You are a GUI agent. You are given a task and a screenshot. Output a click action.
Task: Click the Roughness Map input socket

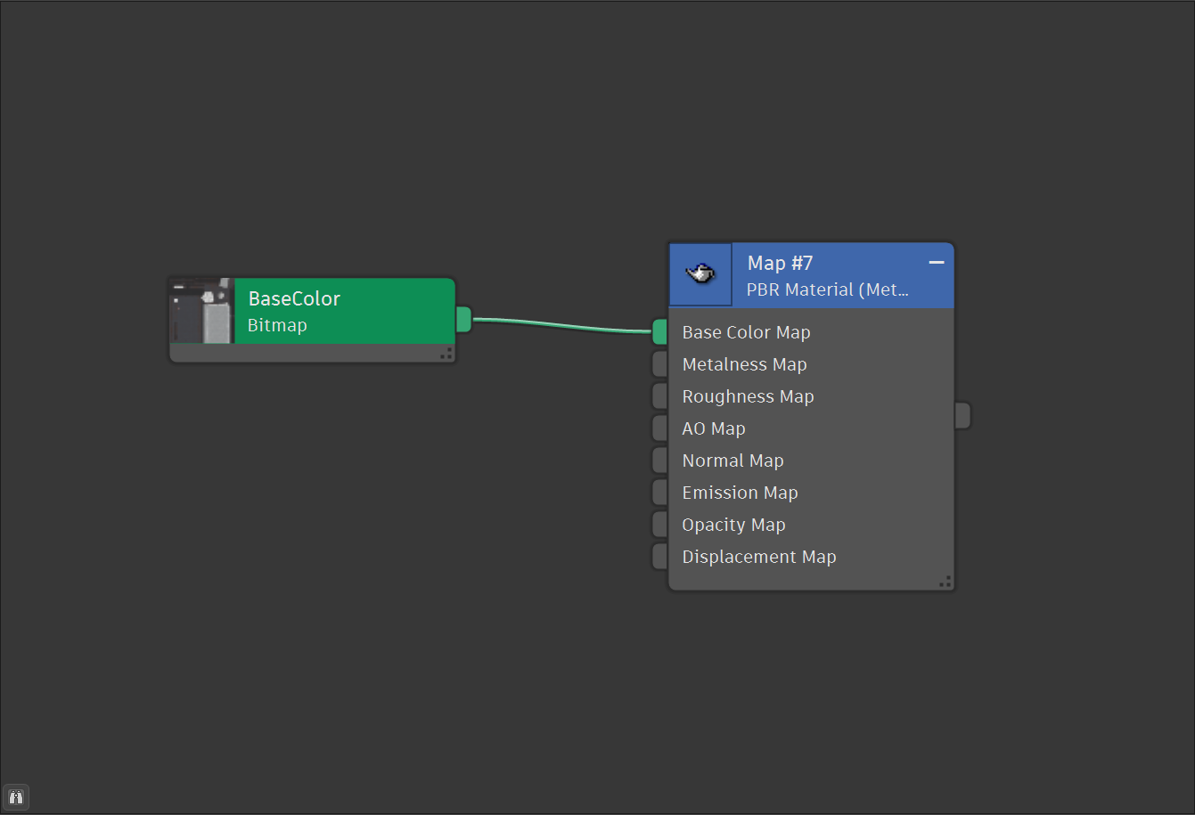(x=659, y=396)
